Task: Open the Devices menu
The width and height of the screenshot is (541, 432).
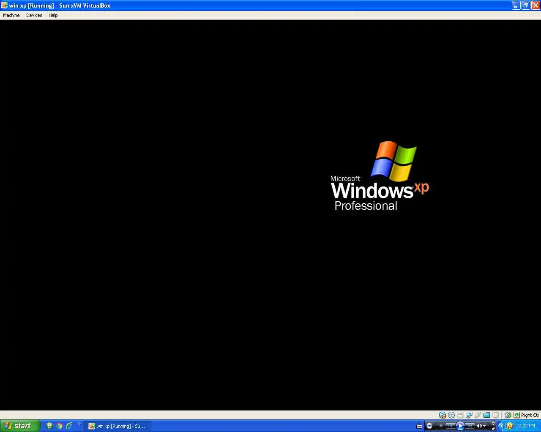Action: (34, 15)
